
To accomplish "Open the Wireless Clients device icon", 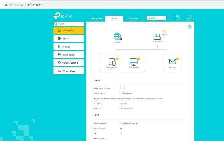I will [112, 62].
